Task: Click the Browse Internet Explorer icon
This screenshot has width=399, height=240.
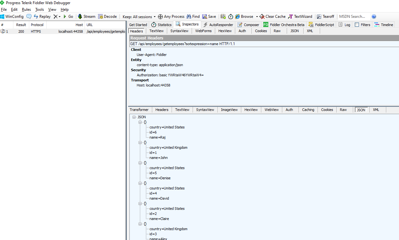Action: click(x=237, y=17)
